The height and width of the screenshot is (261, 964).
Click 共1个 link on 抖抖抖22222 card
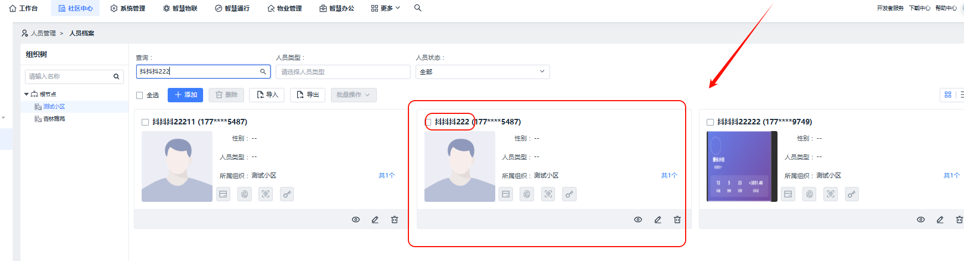952,175
